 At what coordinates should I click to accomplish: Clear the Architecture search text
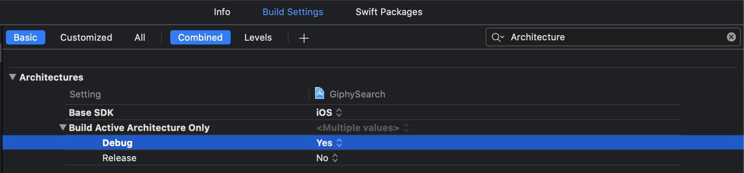click(x=731, y=37)
